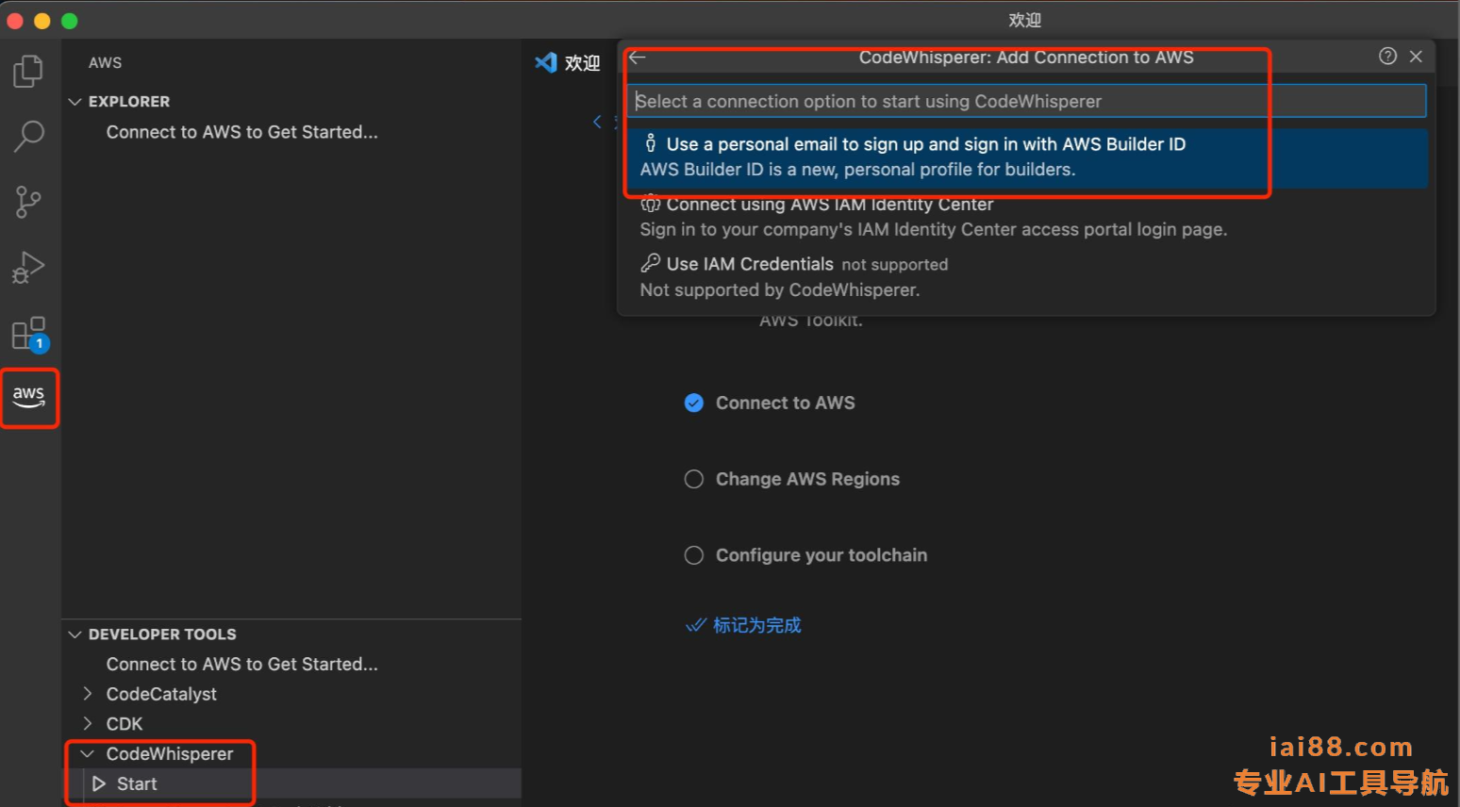Viewport: 1460px width, 807px height.
Task: Click the Connect to AWS step label
Action: (x=786, y=403)
